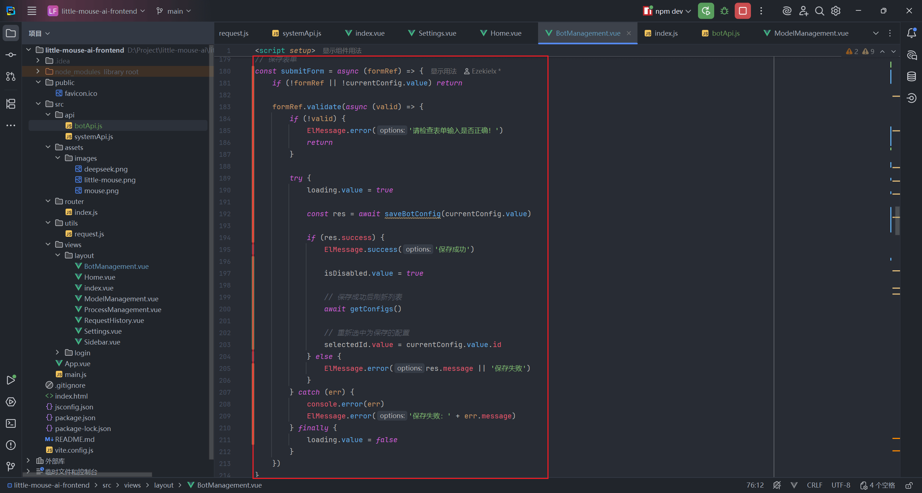Click CRLF line separator in status bar
The image size is (922, 493).
(814, 485)
